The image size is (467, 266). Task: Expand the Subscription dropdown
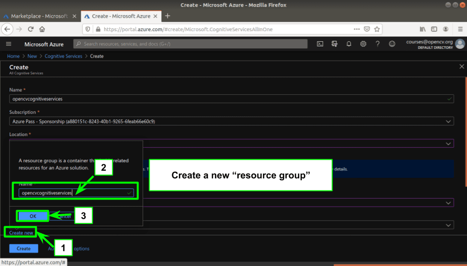[x=448, y=121]
